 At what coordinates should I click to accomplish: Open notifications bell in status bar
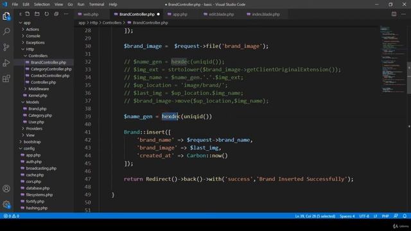(x=405, y=216)
